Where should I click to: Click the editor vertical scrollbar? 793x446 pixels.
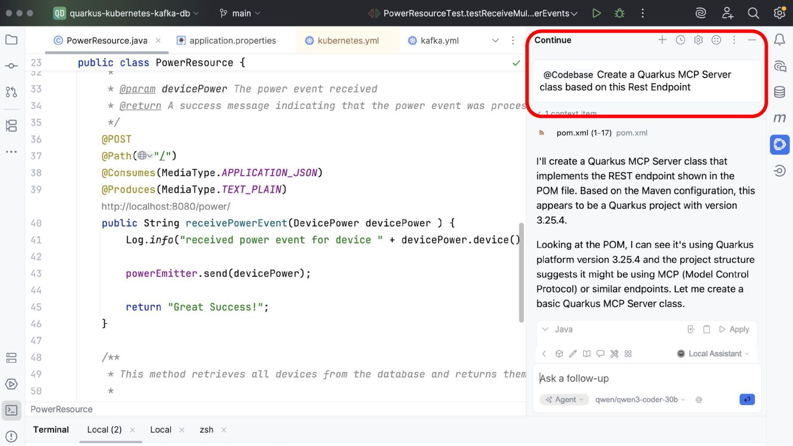[522, 273]
